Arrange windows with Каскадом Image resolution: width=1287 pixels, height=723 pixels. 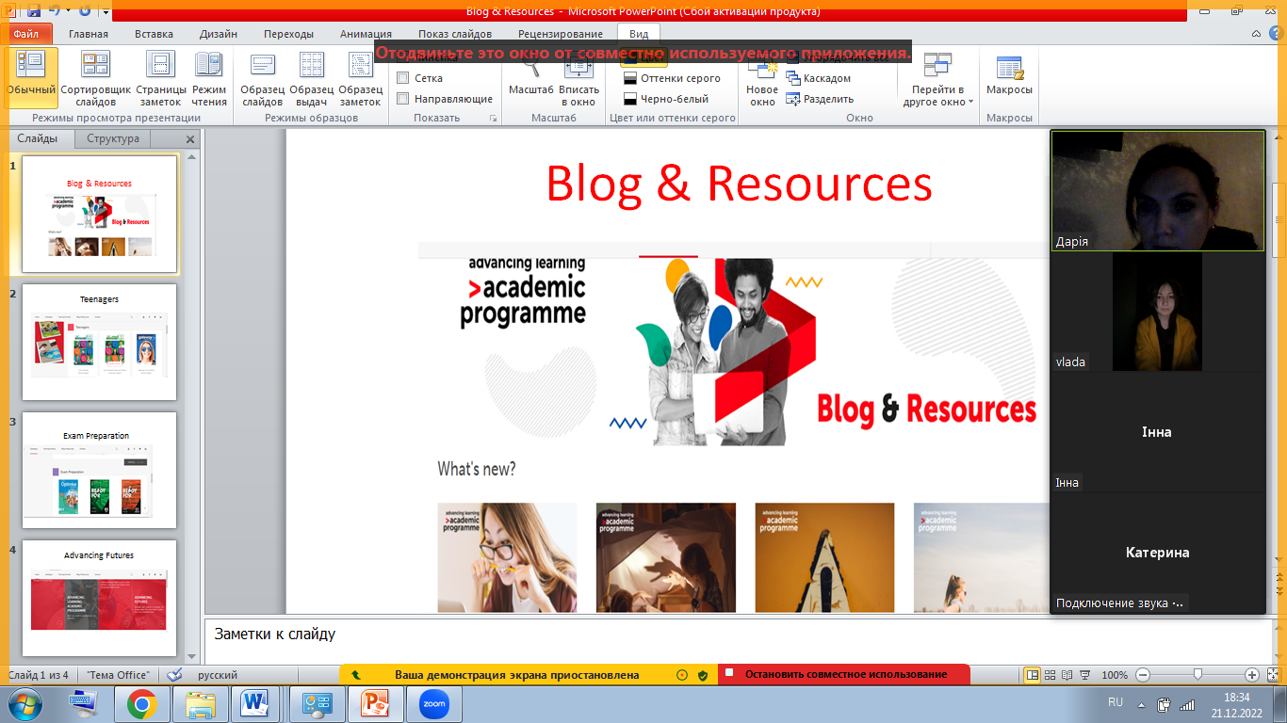coord(818,78)
